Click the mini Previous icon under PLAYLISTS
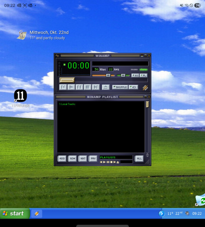 101,162
